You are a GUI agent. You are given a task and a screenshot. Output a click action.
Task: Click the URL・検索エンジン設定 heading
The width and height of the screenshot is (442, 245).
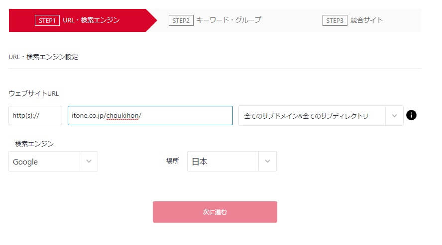43,57
